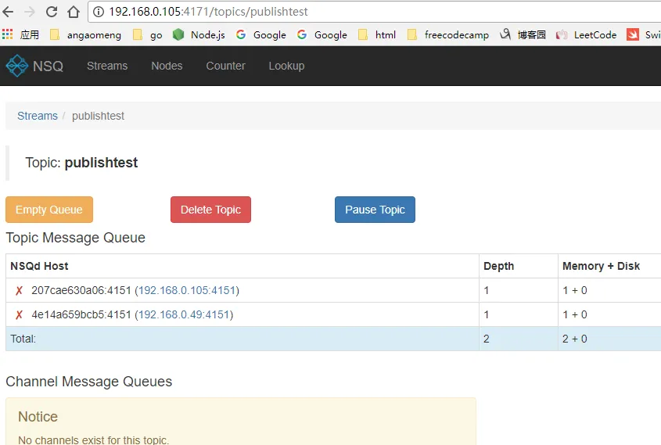The image size is (661, 445).
Task: Click red X for 207cae630a06 host
Action: pyautogui.click(x=19, y=291)
